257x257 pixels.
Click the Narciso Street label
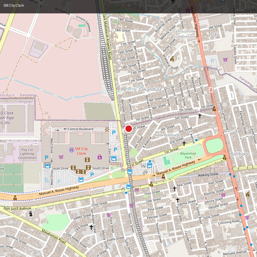[131, 223]
